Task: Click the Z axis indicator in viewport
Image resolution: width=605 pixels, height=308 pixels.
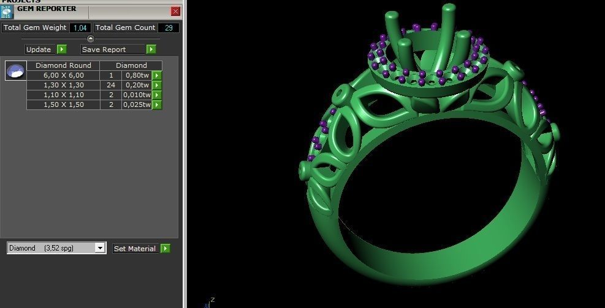Action: (x=212, y=300)
